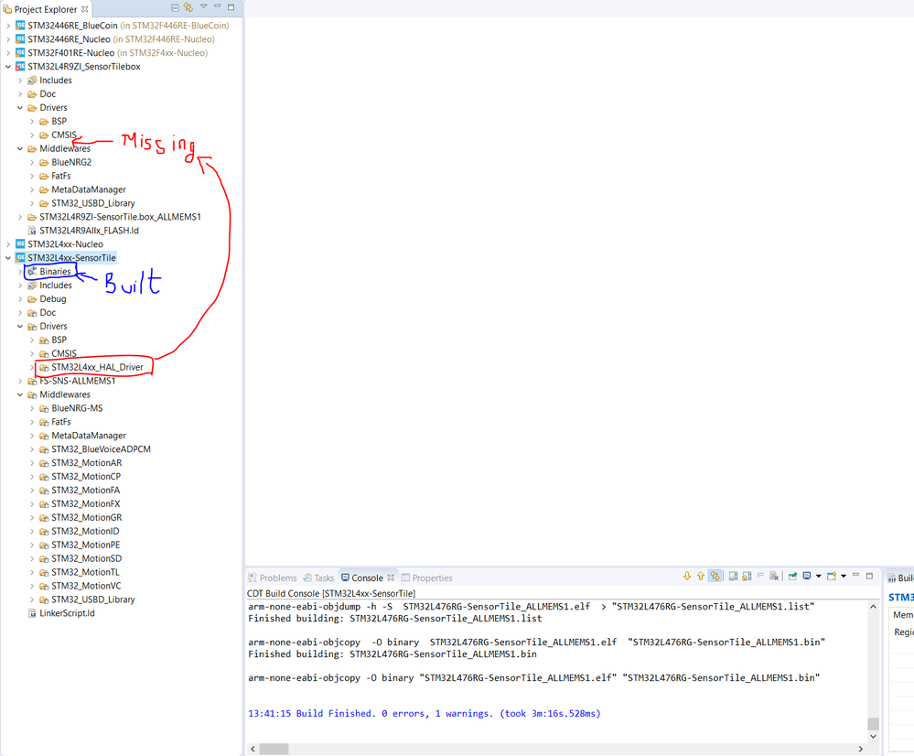The width and height of the screenshot is (914, 756).
Task: Select STM32_MotionSD folder
Action: coord(87,559)
